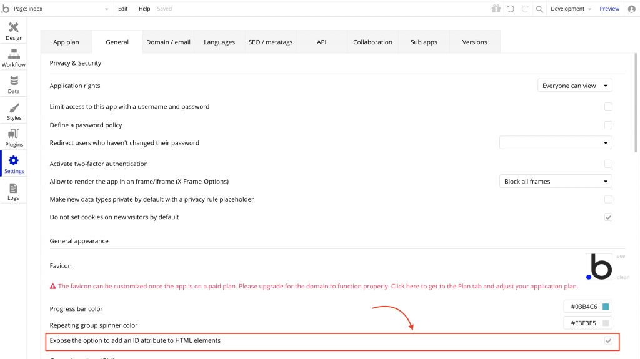Image resolution: width=640 pixels, height=359 pixels.
Task: Open the Workflow section
Action: [x=14, y=58]
